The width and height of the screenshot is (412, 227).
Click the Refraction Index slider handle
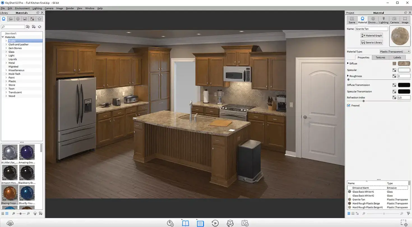pyautogui.click(x=364, y=101)
